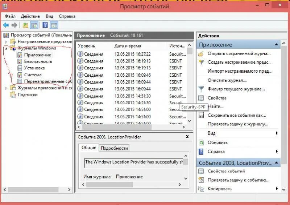
Task: Collapse the Журналы Windows tree node
Action: click(6, 48)
